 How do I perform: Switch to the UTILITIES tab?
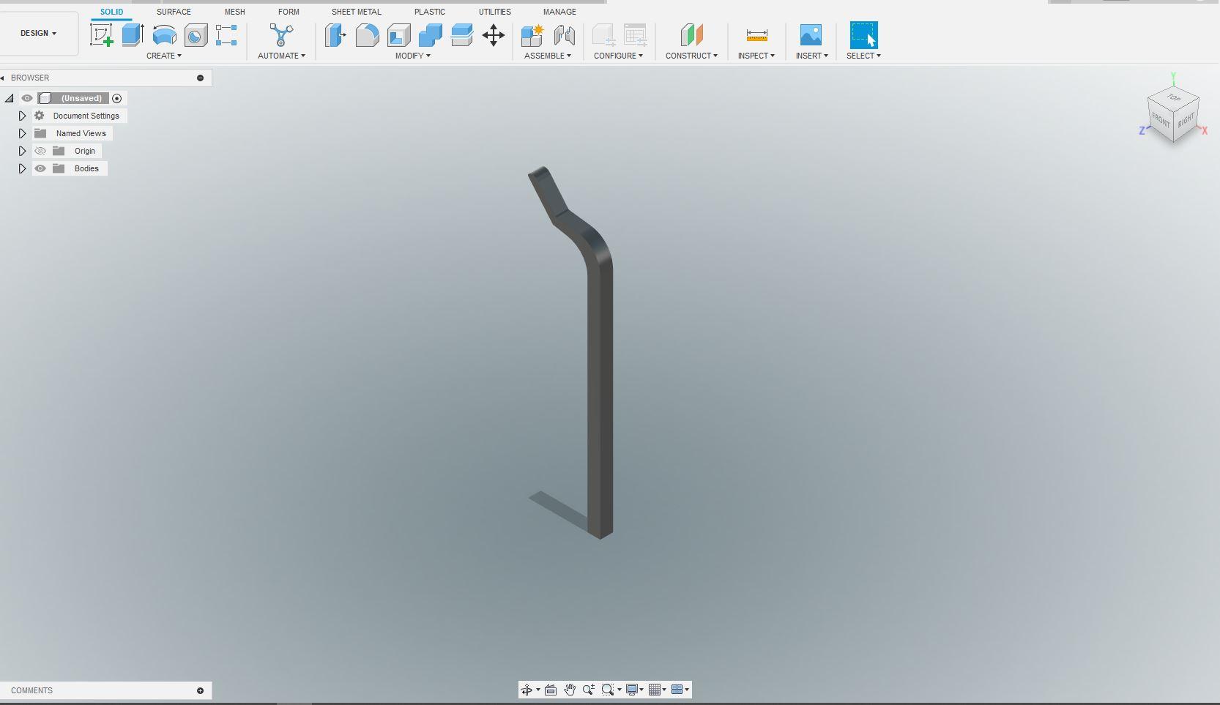click(x=495, y=12)
